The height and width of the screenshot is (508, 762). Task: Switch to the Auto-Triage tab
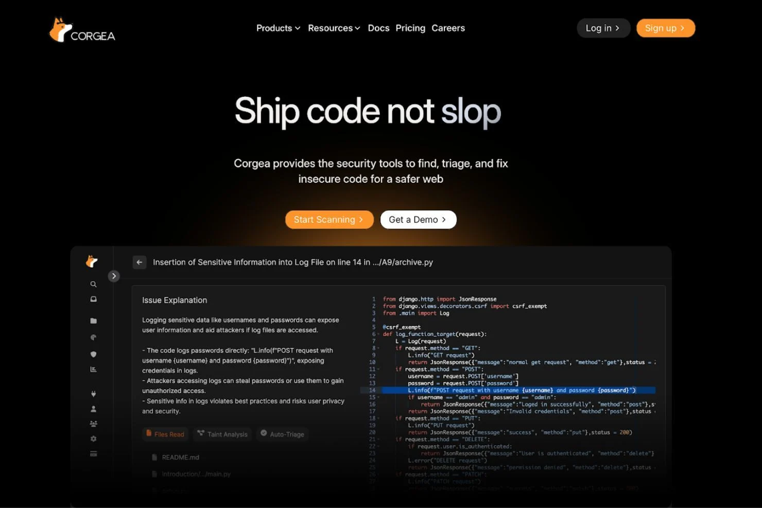282,434
